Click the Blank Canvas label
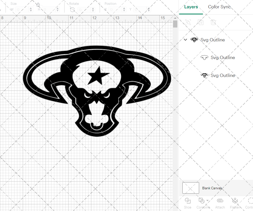253x211 pixels. (x=212, y=188)
